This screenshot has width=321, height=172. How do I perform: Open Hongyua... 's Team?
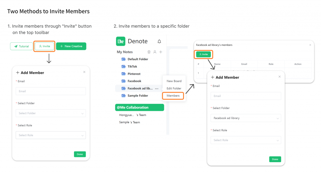point(133,115)
